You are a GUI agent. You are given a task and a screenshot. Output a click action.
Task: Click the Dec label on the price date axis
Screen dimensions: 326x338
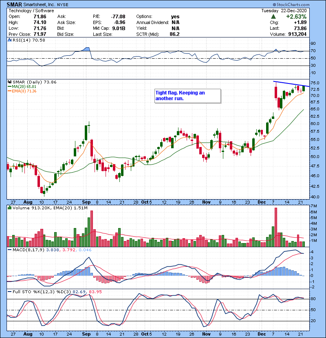click(262, 202)
